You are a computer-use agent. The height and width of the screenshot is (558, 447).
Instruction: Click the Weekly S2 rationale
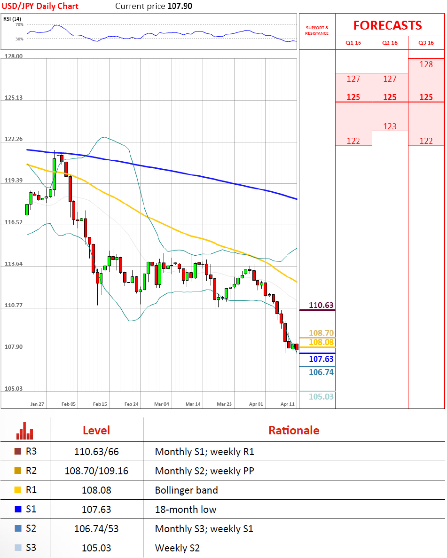point(177,548)
